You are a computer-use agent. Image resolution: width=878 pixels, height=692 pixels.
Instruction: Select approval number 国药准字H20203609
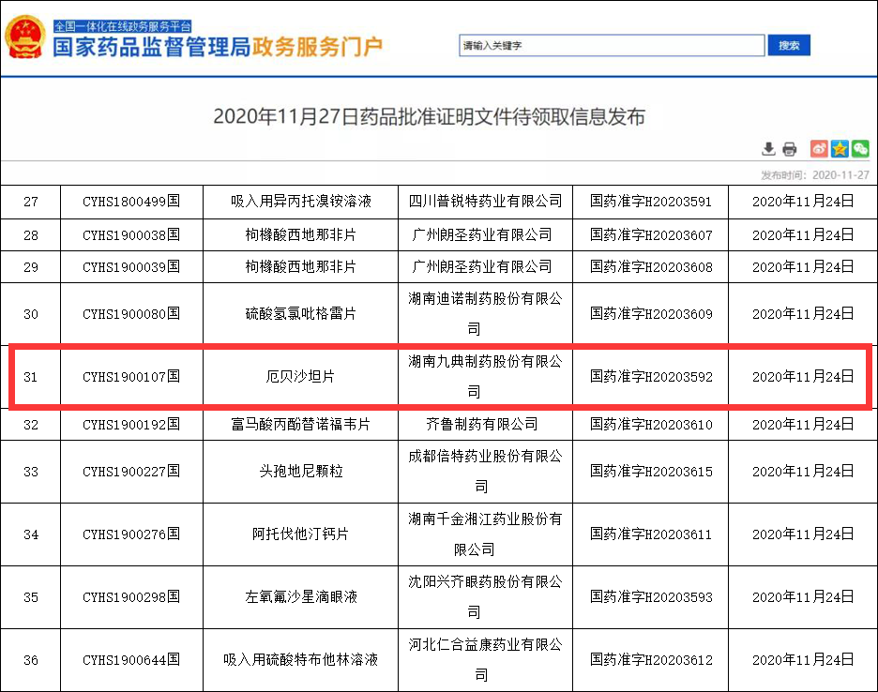pyautogui.click(x=651, y=313)
